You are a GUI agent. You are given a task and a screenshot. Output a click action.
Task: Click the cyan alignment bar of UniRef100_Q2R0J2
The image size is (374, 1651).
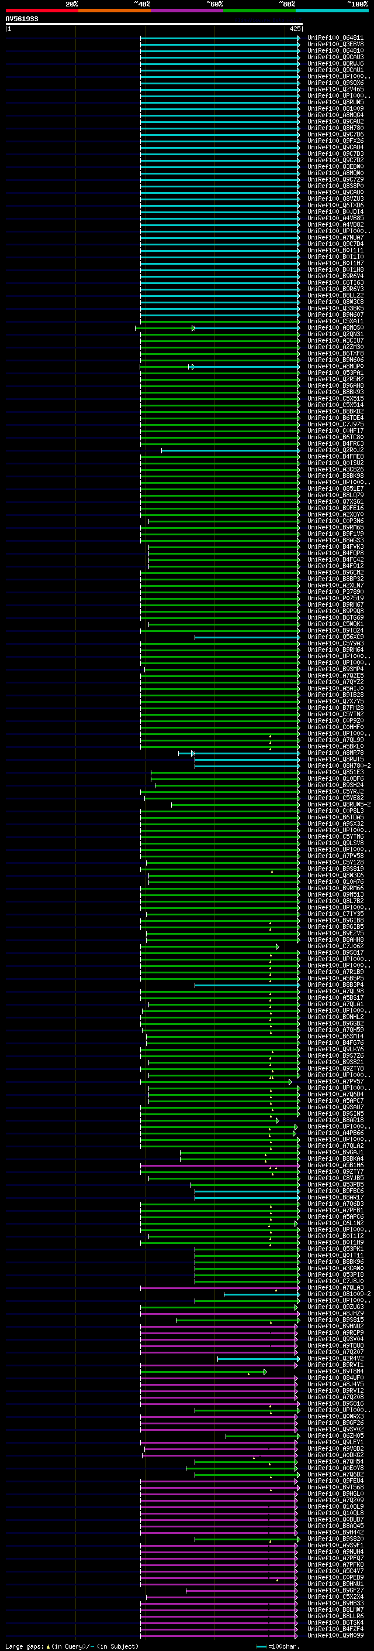point(230,450)
